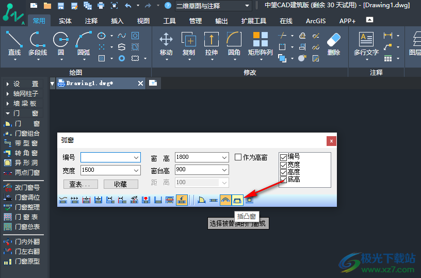Open the 编号 combo box dropdown
Image resolution: width=421 pixels, height=278 pixels.
(136, 157)
